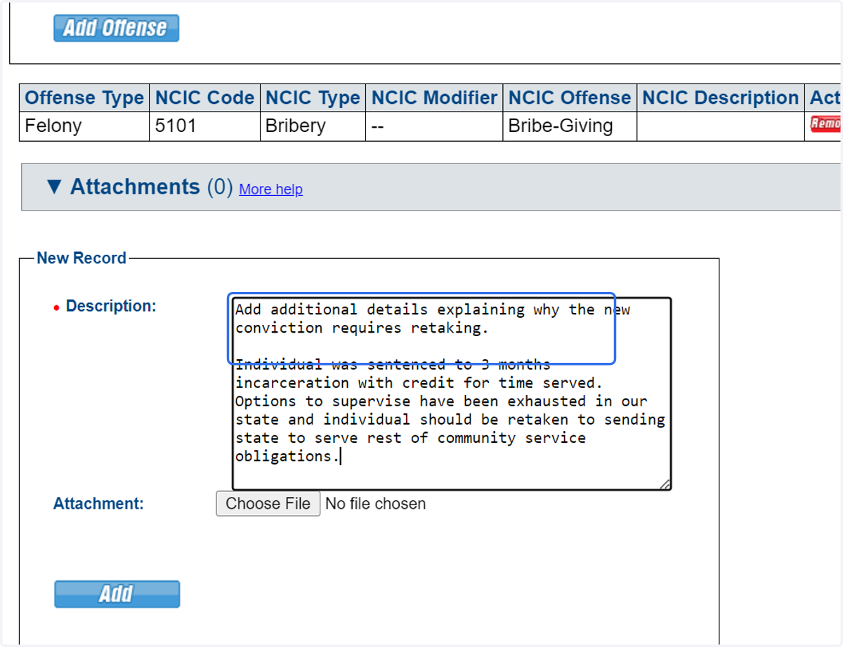Viewport: 843px width, 647px height.
Task: Click the Description field label
Action: [111, 306]
